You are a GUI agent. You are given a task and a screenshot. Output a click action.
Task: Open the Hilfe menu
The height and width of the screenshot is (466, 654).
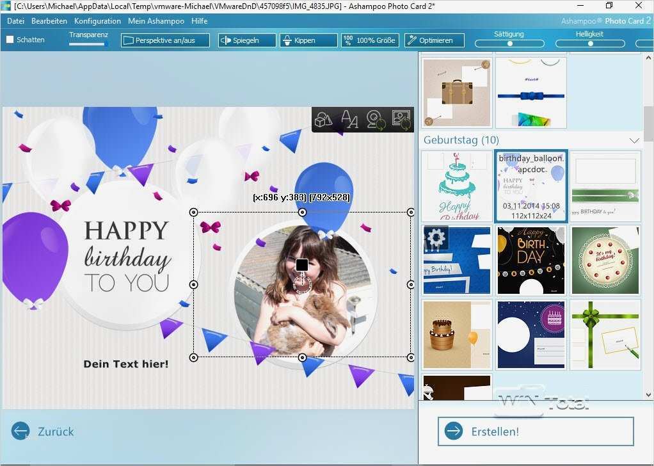click(x=200, y=21)
